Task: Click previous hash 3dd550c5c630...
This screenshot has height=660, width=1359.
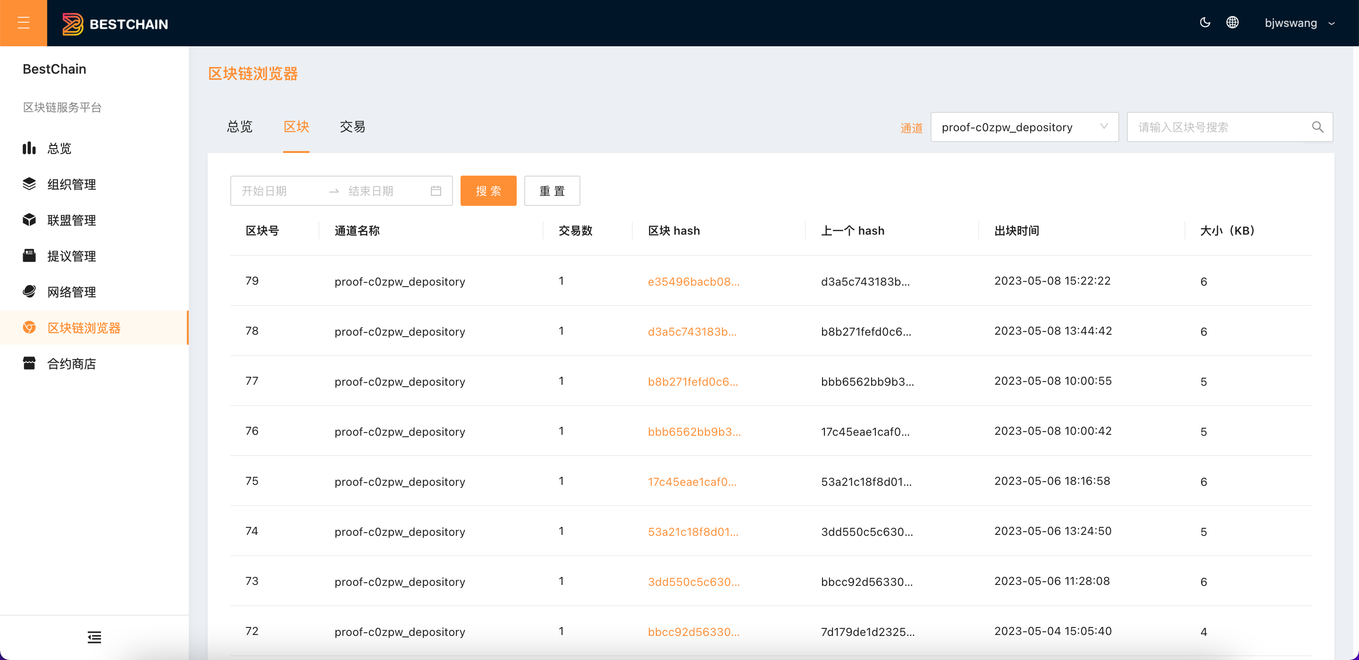Action: click(867, 532)
